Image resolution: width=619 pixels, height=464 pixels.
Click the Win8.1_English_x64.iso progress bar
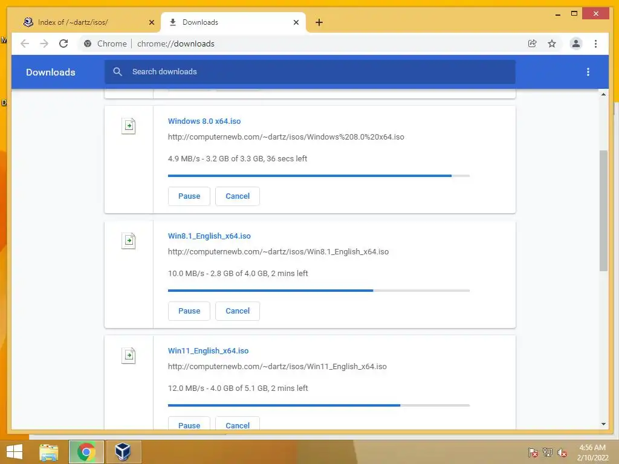tap(319, 291)
